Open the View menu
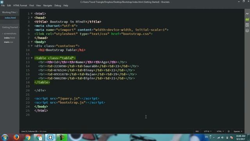 pyautogui.click(x=38, y=5)
